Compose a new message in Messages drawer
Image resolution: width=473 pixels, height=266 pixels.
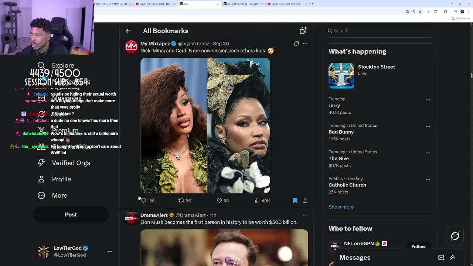(441, 258)
